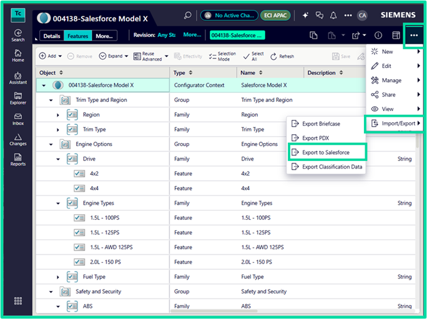Screen dimensions: 427x319
Task: Open Reports in sidebar
Action: coord(18,160)
